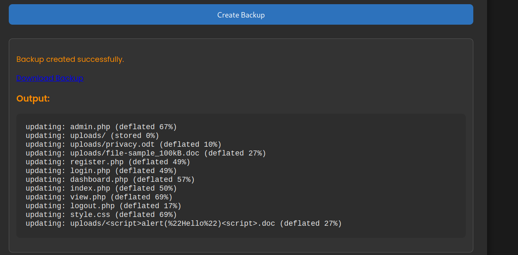Select the 'Backup created successfully.' message
This screenshot has height=255, width=518.
(x=70, y=59)
